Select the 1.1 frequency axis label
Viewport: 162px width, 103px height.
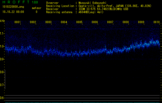coord(2,33)
